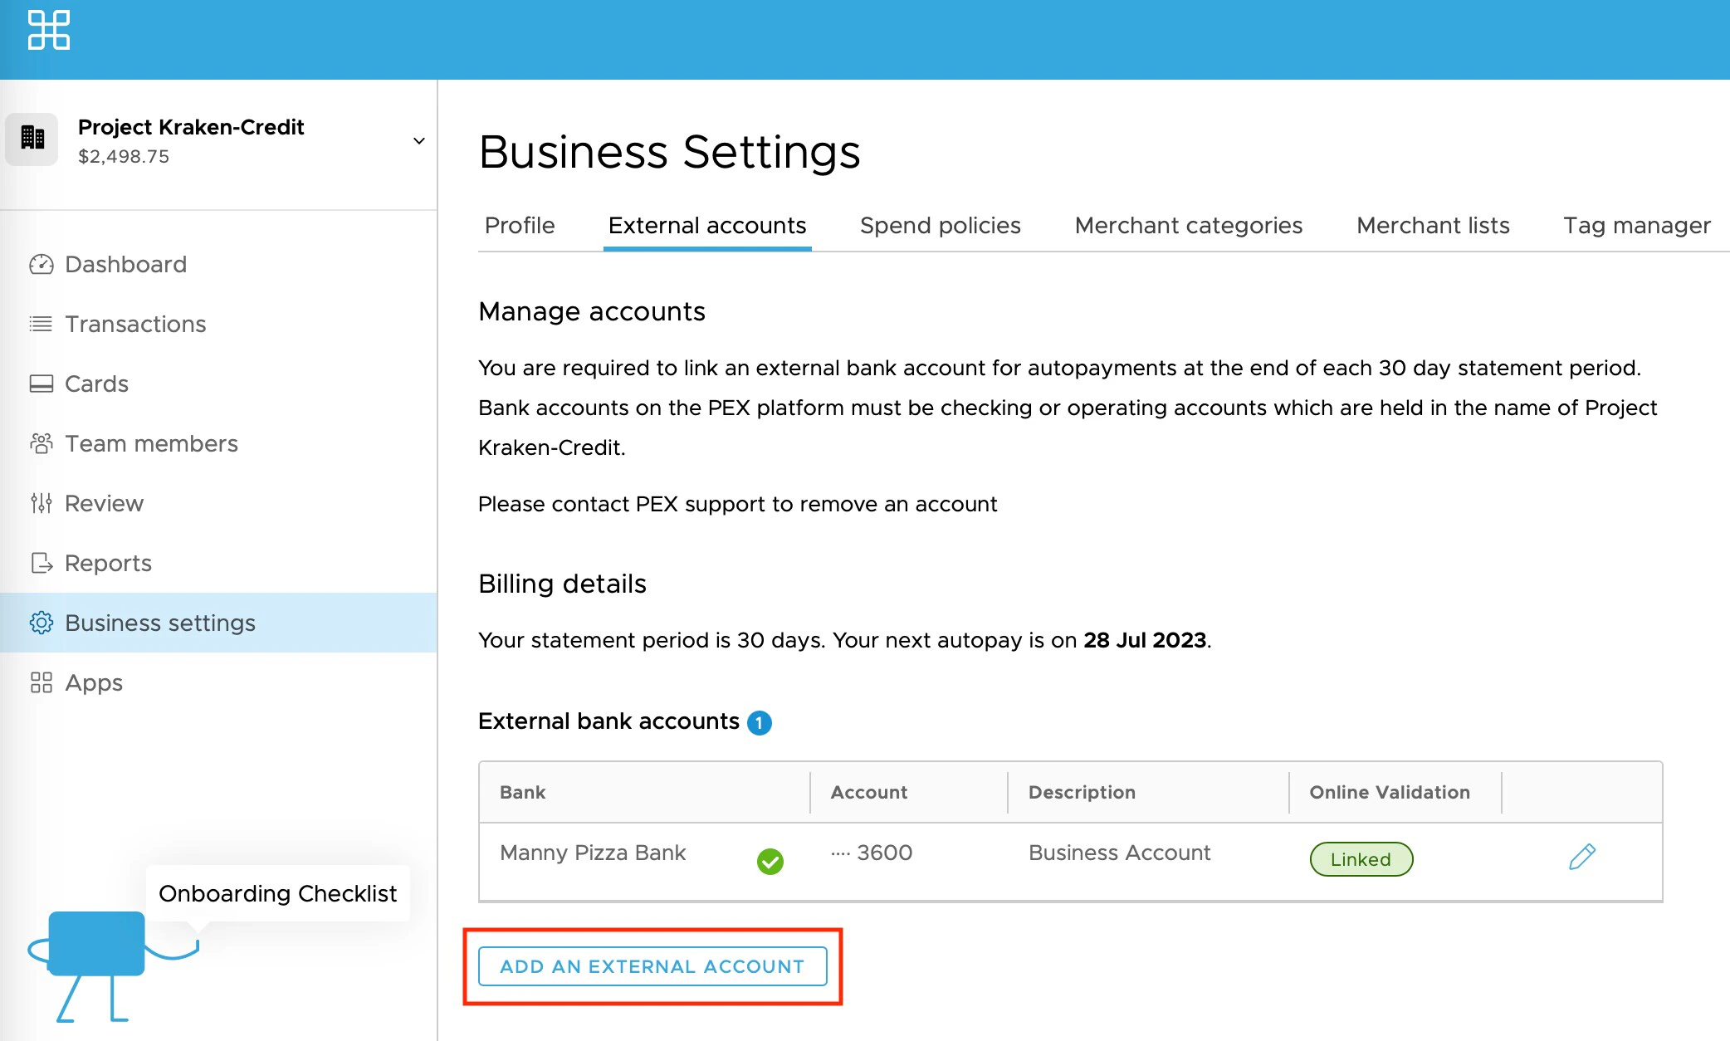Click Add an External Account button
The width and height of the screenshot is (1730, 1041).
click(652, 966)
